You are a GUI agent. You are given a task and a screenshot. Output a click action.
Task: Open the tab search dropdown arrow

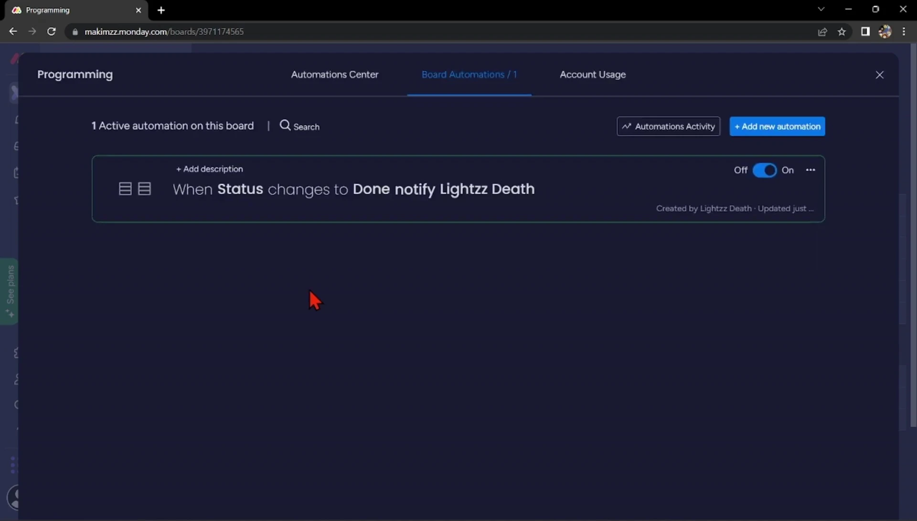click(x=821, y=9)
